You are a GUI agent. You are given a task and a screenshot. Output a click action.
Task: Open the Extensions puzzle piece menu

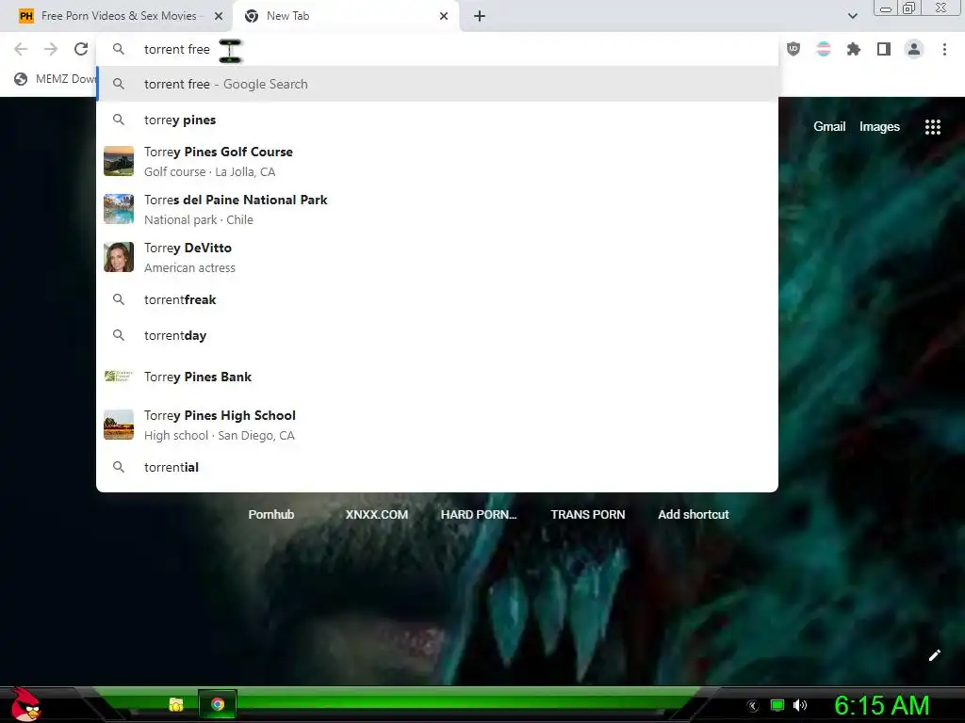pos(854,49)
